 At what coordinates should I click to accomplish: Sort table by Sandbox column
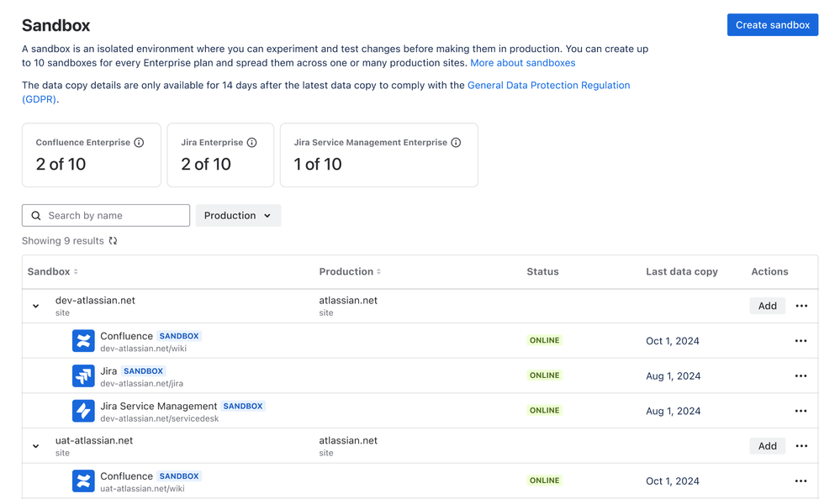click(76, 272)
